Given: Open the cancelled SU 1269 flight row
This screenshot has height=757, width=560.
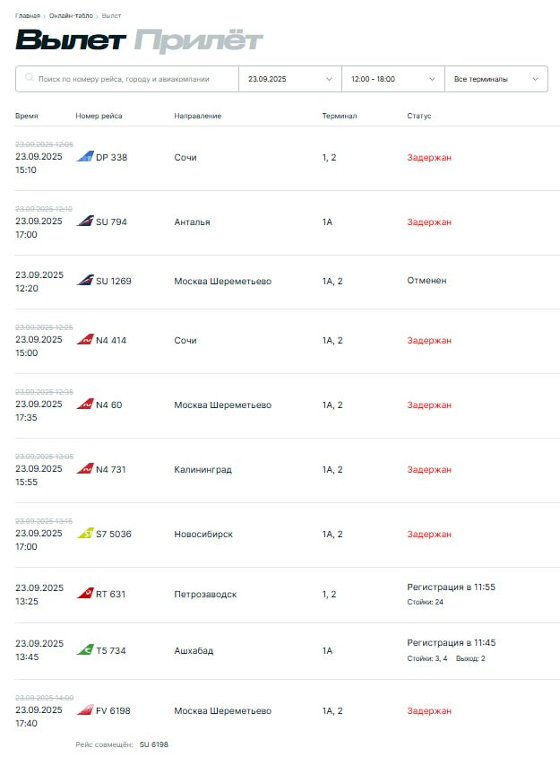Looking at the screenshot, I should click(x=288, y=282).
